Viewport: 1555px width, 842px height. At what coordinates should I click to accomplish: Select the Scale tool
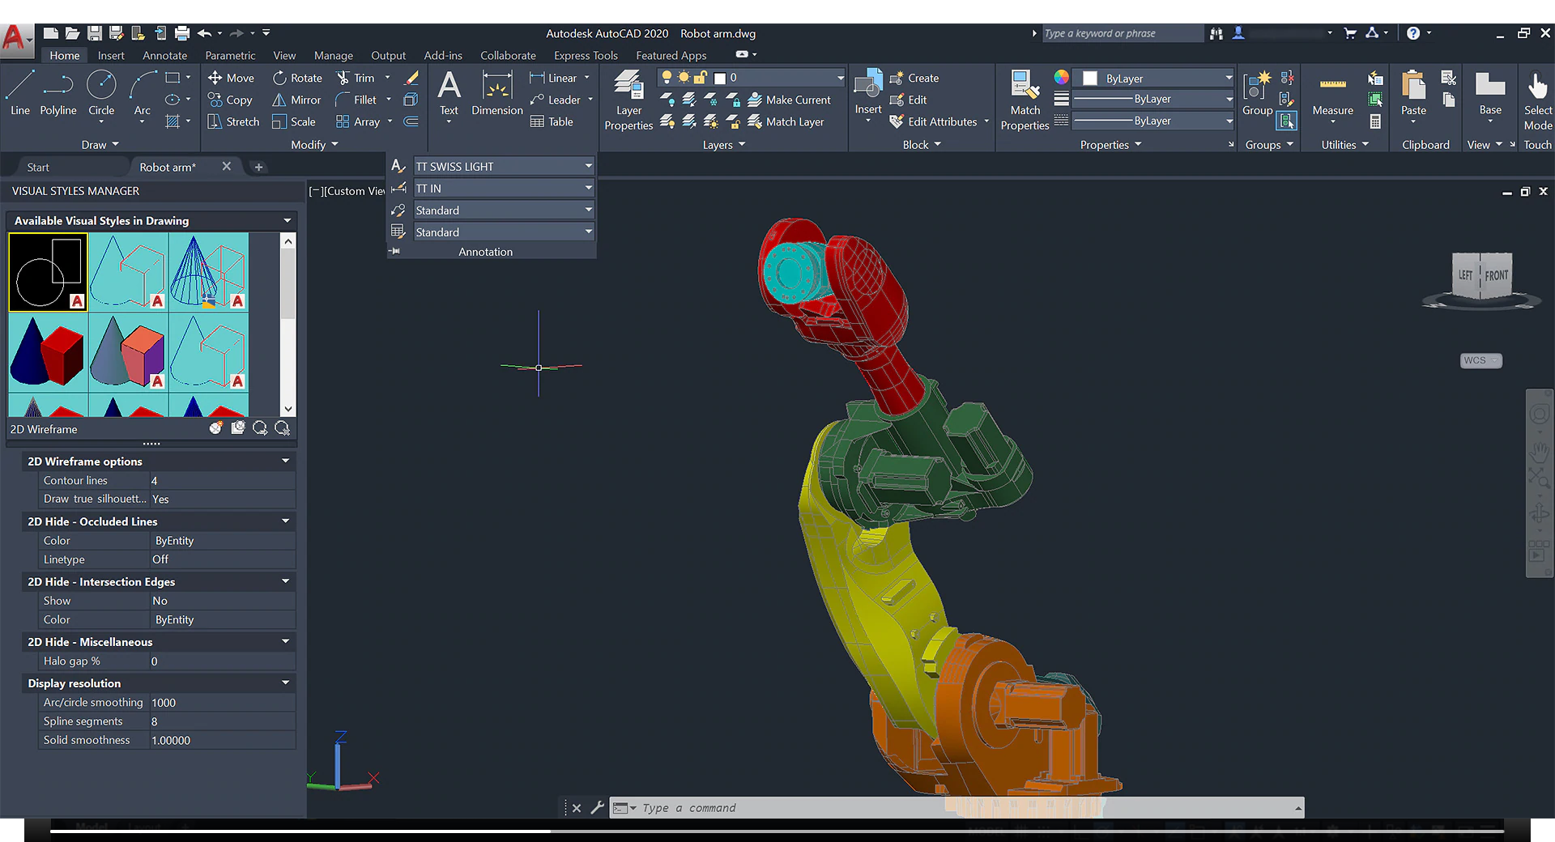(x=294, y=121)
